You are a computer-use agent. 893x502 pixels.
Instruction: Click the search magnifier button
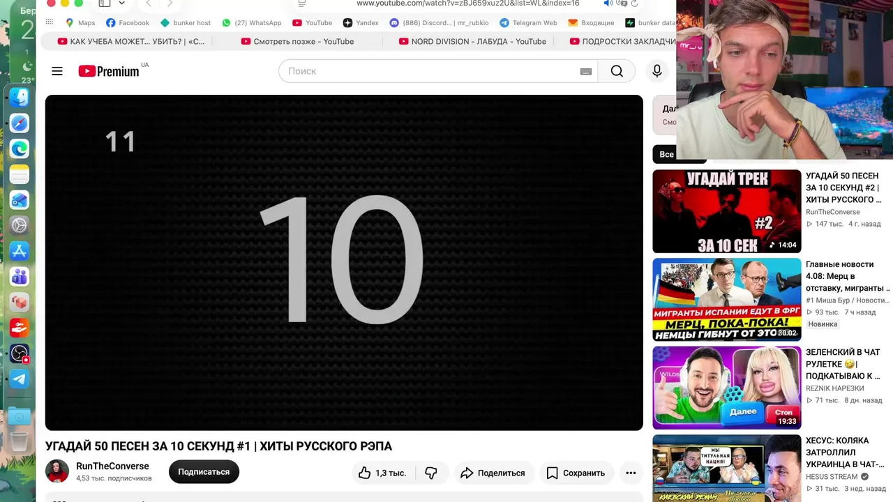[617, 71]
